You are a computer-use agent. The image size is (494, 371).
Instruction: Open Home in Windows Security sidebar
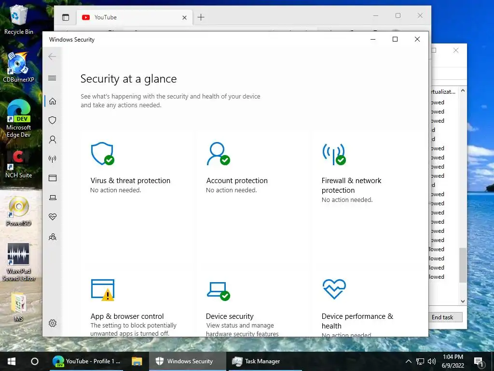tap(53, 101)
